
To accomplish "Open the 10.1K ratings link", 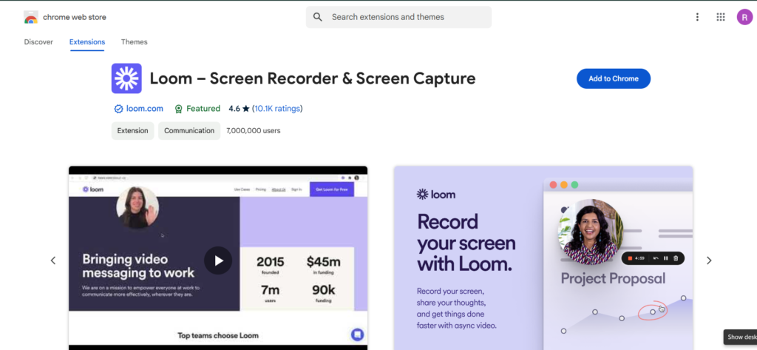I will click(278, 109).
